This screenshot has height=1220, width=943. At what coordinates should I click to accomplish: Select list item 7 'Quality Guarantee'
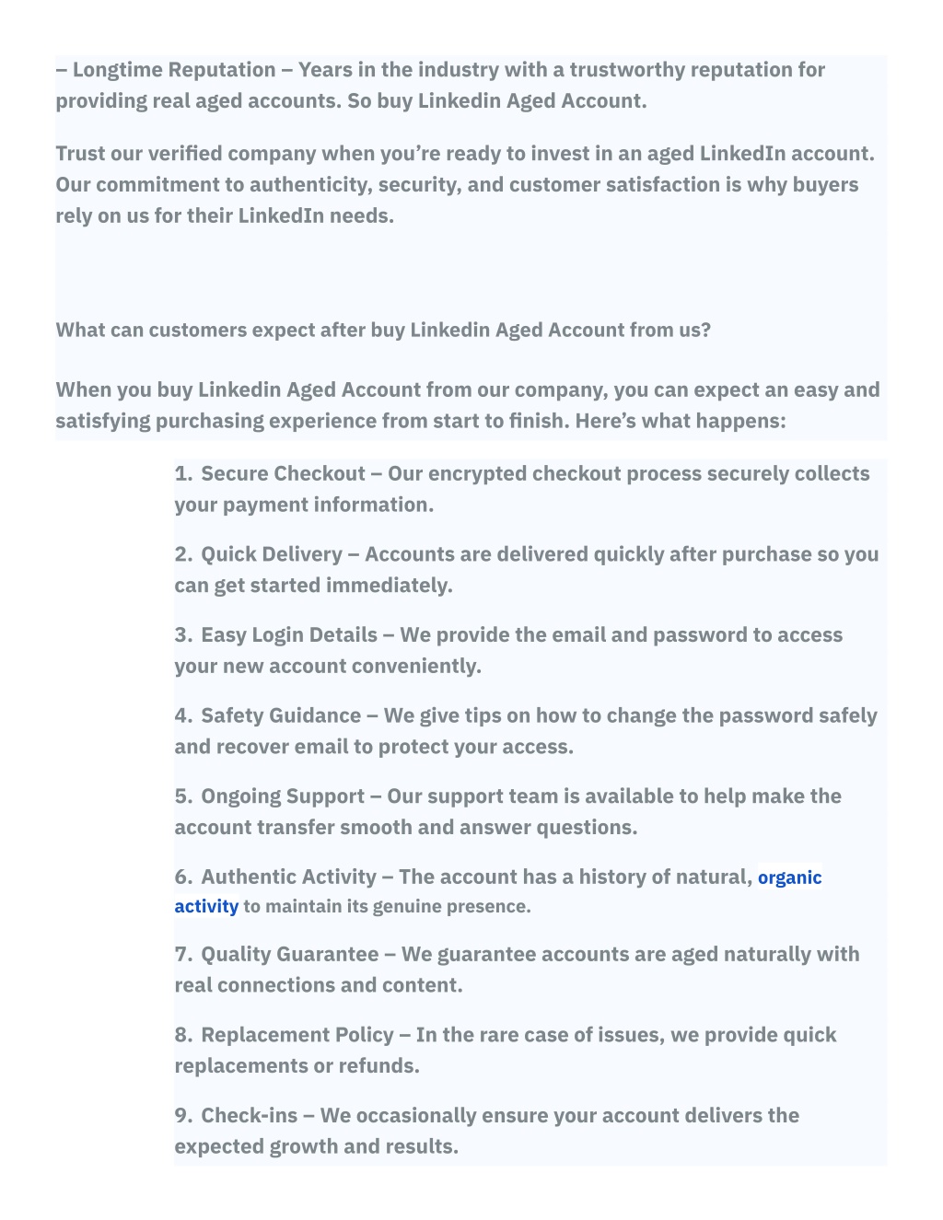[x=517, y=969]
